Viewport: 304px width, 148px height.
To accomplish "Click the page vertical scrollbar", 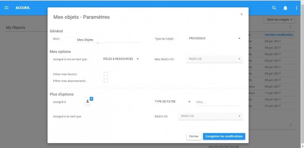I will point(302,74).
